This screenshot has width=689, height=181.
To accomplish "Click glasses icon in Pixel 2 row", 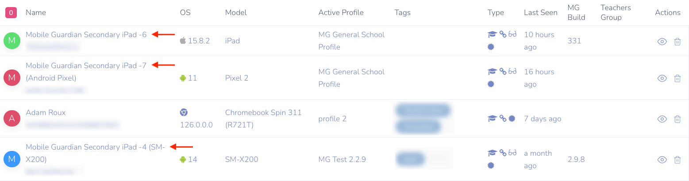I will point(512,72).
